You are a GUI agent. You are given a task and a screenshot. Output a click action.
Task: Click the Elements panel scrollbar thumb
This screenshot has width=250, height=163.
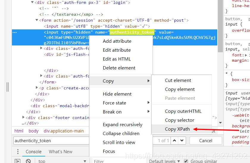(x=220, y=26)
